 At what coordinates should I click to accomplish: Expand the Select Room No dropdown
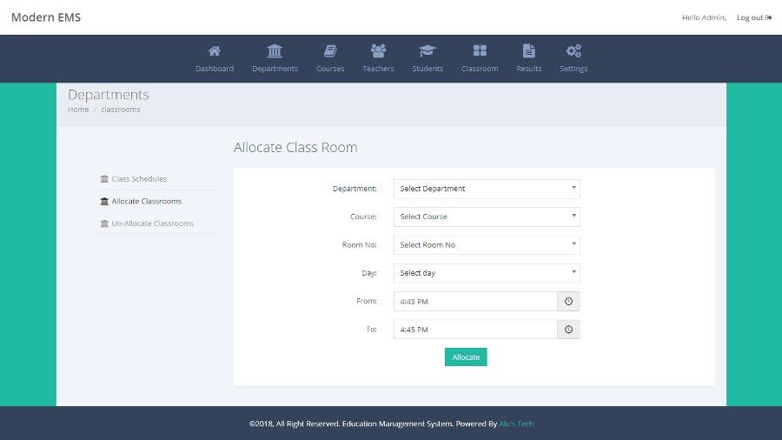[487, 245]
